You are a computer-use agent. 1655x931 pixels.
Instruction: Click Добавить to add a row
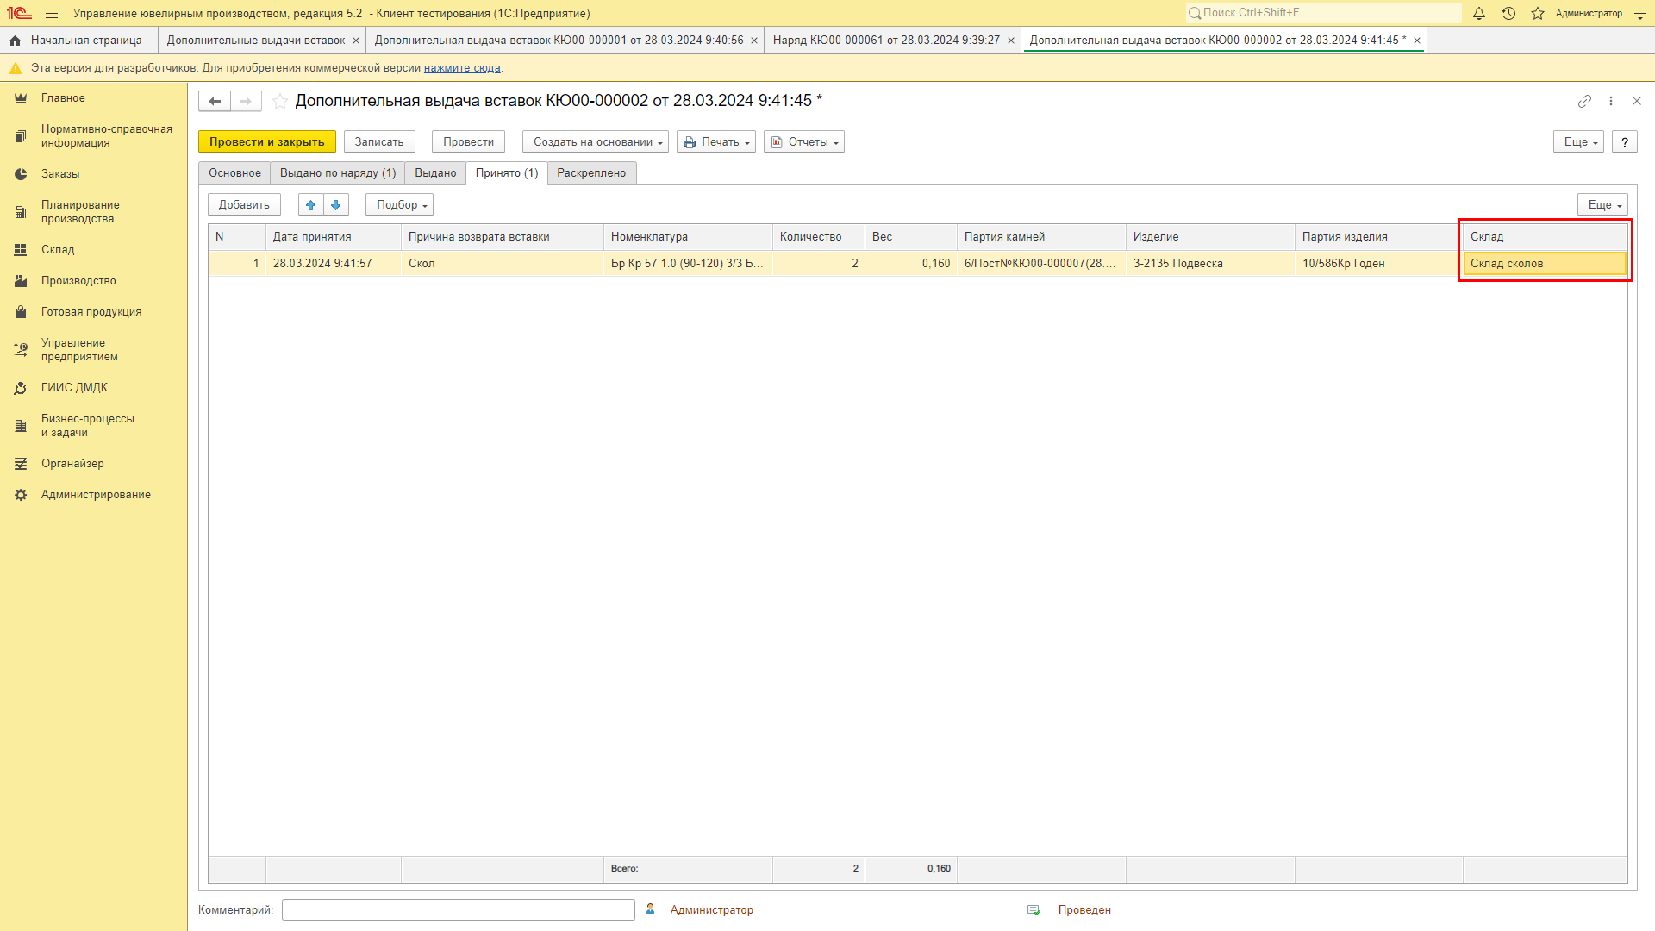[244, 205]
